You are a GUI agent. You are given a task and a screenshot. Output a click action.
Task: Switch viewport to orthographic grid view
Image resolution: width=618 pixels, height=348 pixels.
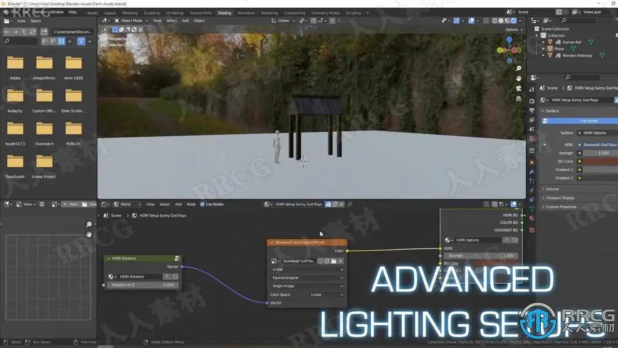519,99
